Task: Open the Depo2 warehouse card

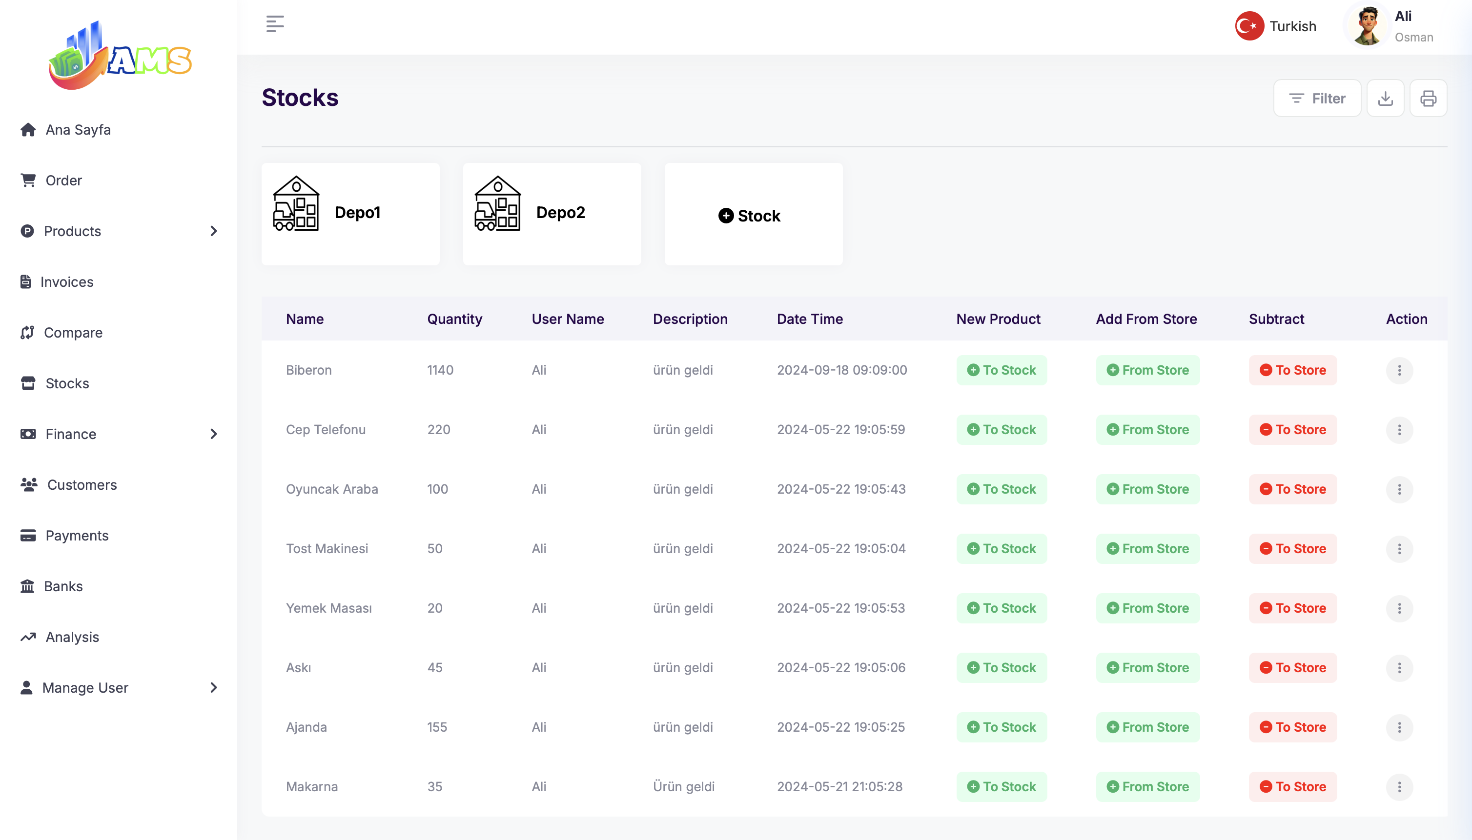Action: 552,214
